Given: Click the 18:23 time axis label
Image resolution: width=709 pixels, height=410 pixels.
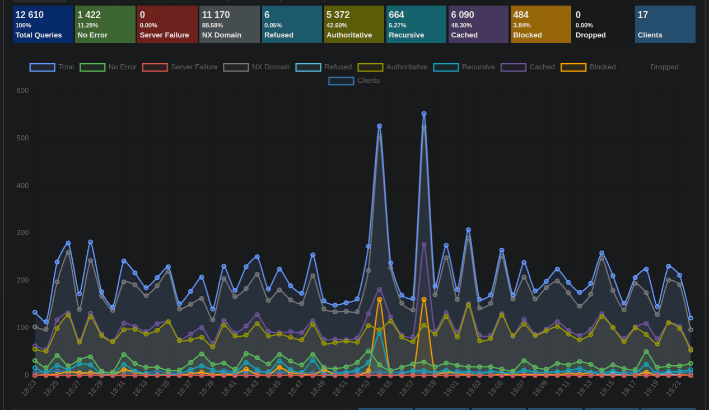Looking at the screenshot, I should [28, 389].
